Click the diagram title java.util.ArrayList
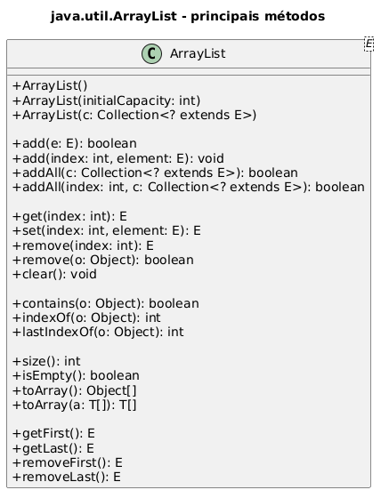Image resolution: width=381 pixels, height=498 pixels. (188, 16)
